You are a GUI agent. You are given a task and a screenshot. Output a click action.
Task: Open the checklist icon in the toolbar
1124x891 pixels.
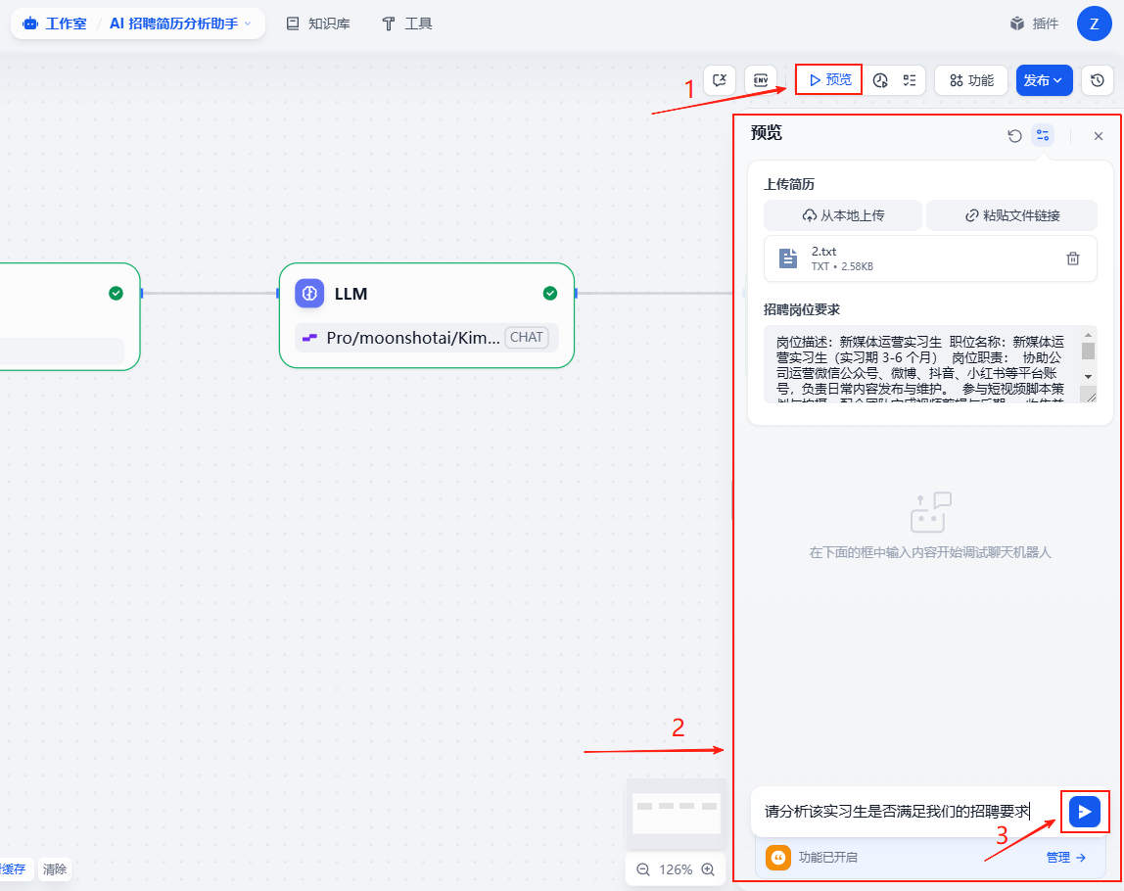(x=910, y=80)
